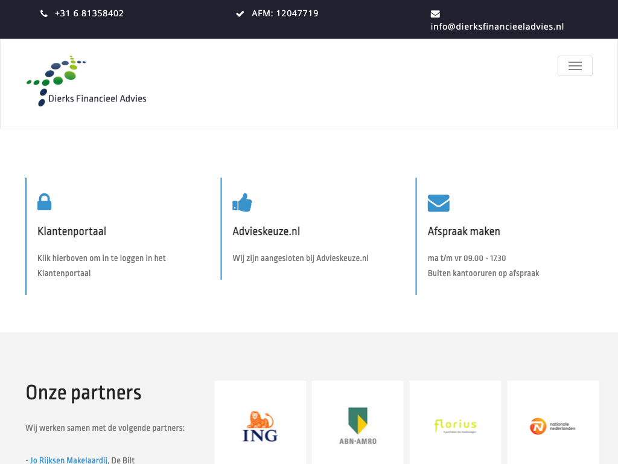Click the AFM: 12047719 text
Image resolution: width=618 pixels, height=464 pixels.
click(285, 13)
